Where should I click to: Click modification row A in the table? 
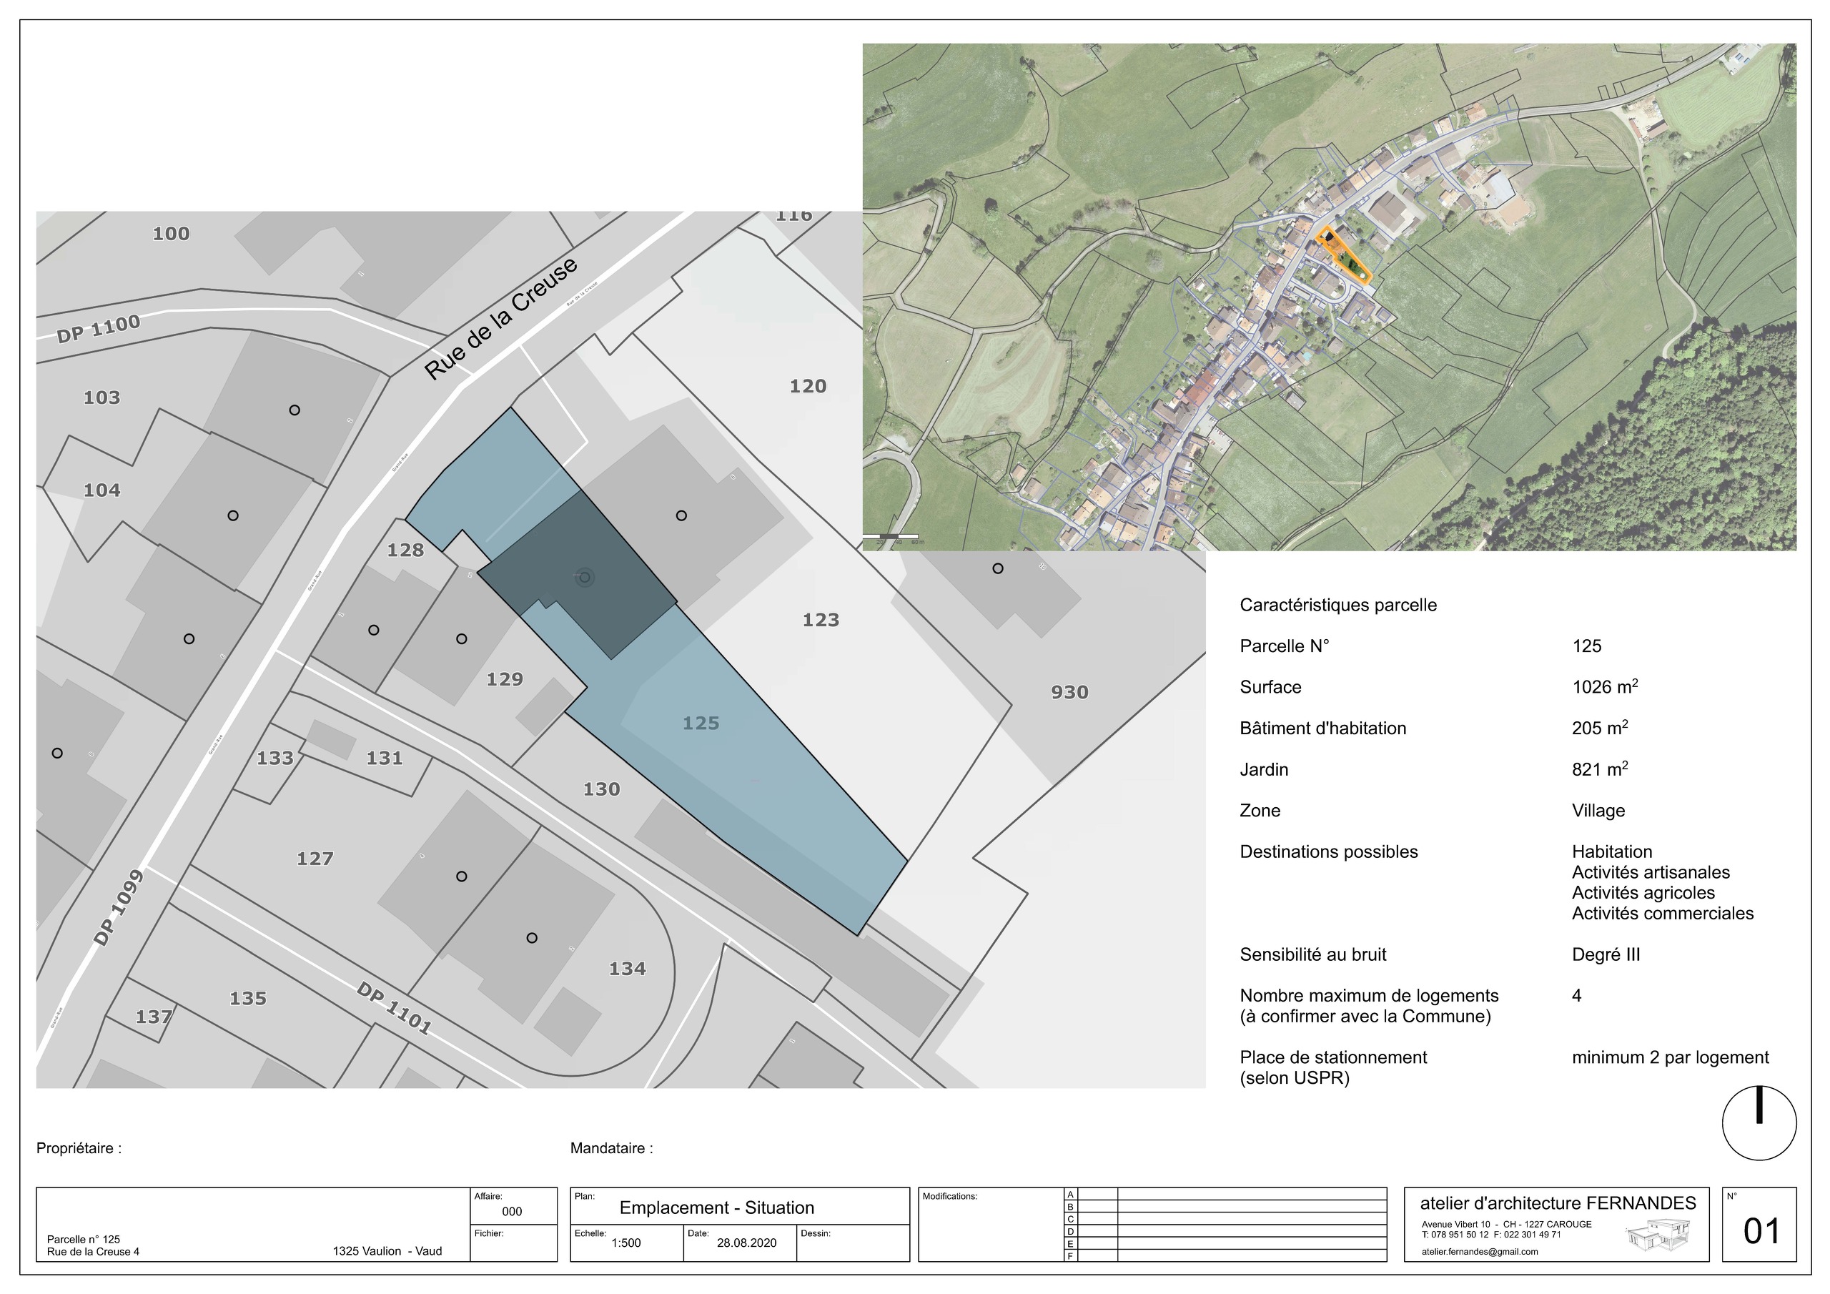pos(1227,1195)
